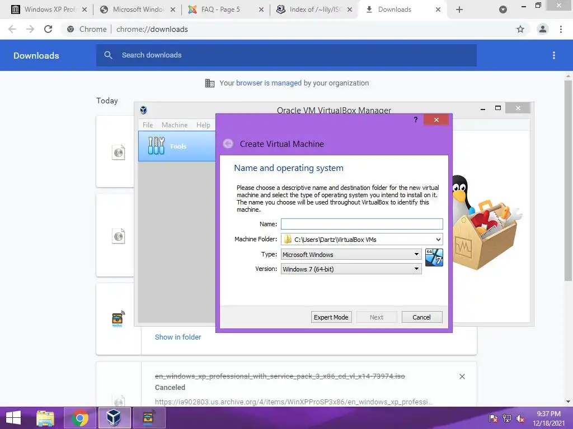Open the Help menu in VirtualBox Manager
The image size is (573, 429).
point(203,125)
